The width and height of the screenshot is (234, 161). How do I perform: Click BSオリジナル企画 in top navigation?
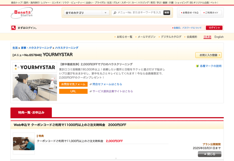[x=199, y=3]
